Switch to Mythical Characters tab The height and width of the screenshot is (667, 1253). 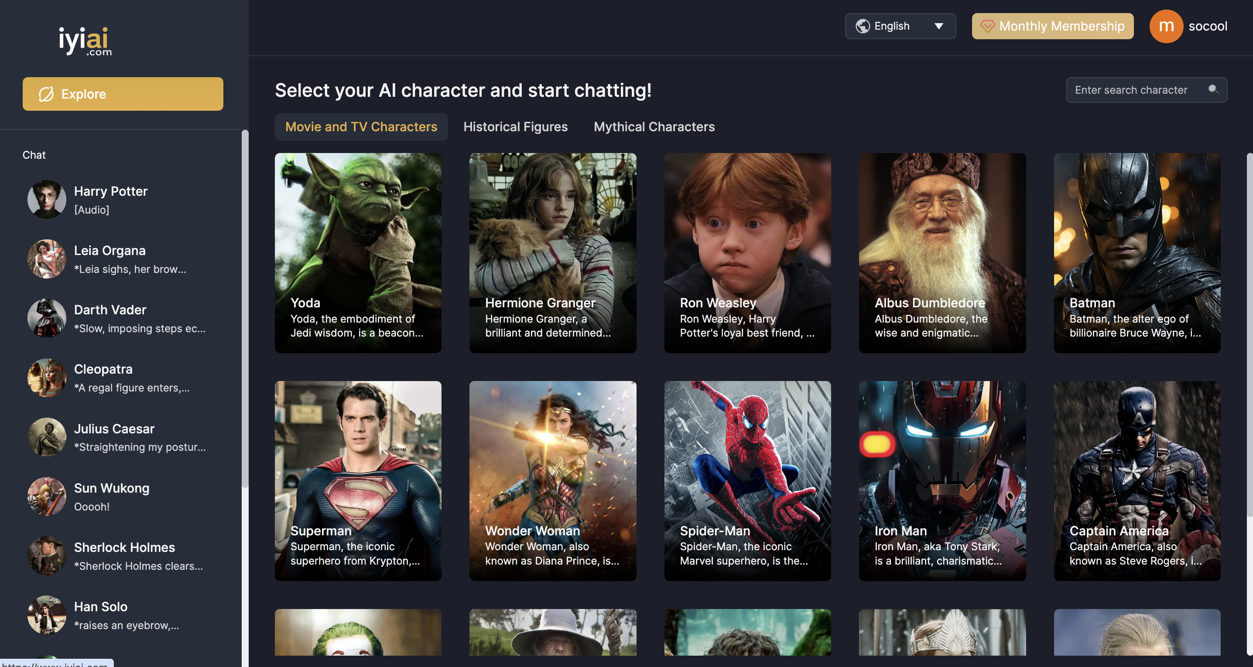point(654,127)
